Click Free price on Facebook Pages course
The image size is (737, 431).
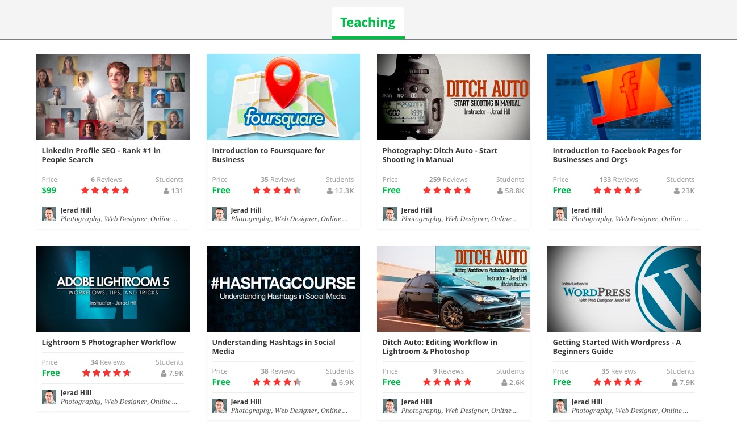coord(562,191)
